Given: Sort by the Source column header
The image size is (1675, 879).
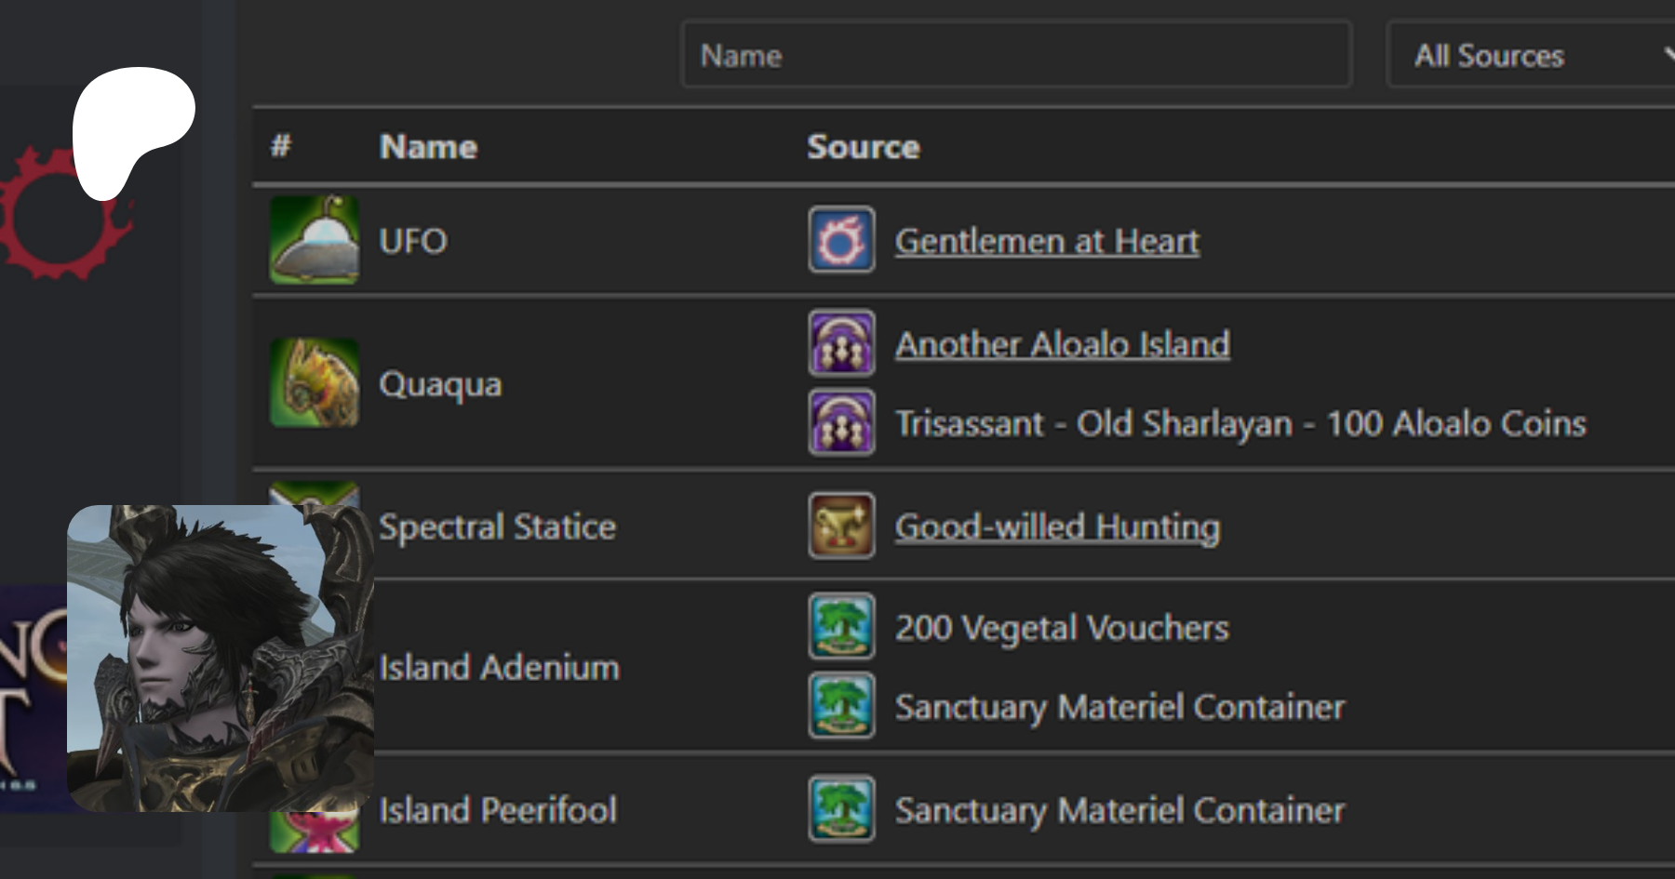Looking at the screenshot, I should click(x=863, y=147).
